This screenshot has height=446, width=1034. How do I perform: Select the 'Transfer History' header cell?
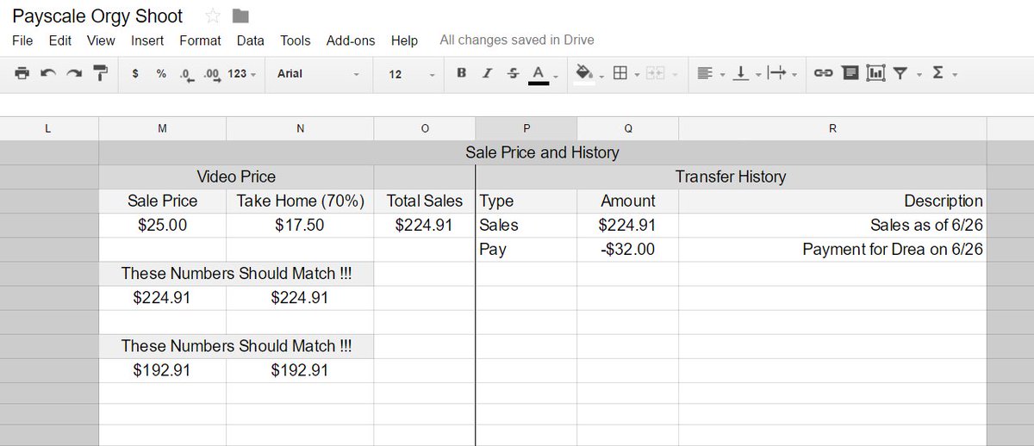[x=731, y=177]
